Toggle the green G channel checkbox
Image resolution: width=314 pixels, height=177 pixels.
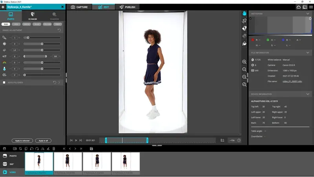coord(268,40)
